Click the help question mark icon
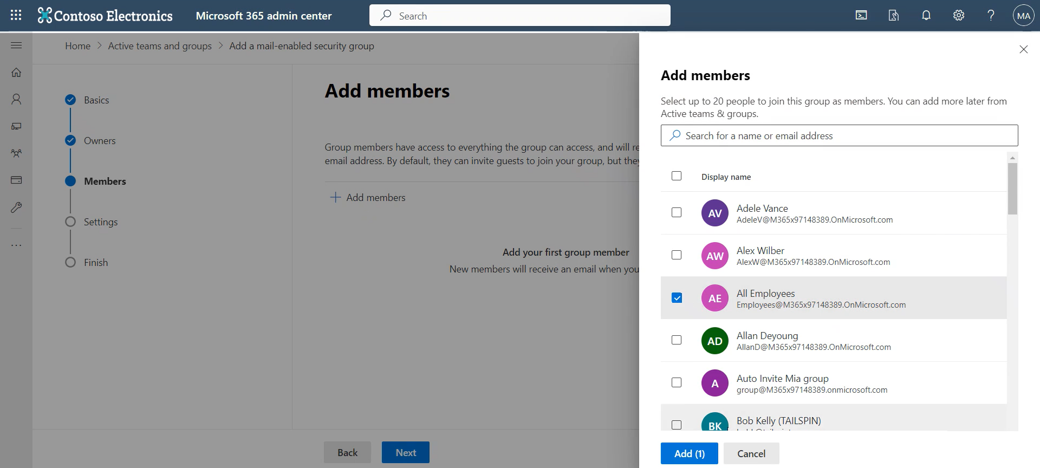The width and height of the screenshot is (1040, 468). pyautogui.click(x=991, y=15)
